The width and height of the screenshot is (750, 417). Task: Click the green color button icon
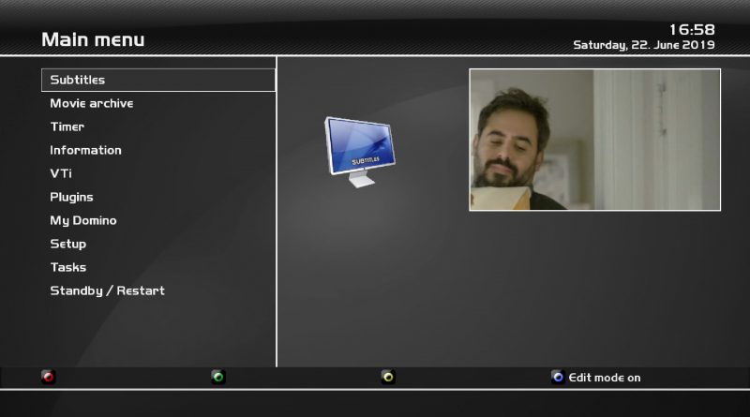coord(218,378)
